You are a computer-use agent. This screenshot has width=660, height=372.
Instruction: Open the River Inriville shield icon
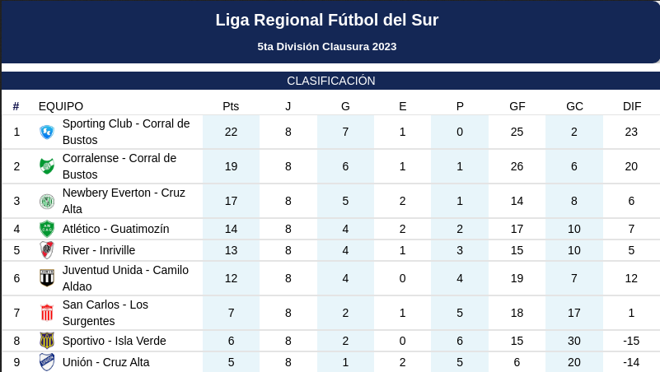47,250
